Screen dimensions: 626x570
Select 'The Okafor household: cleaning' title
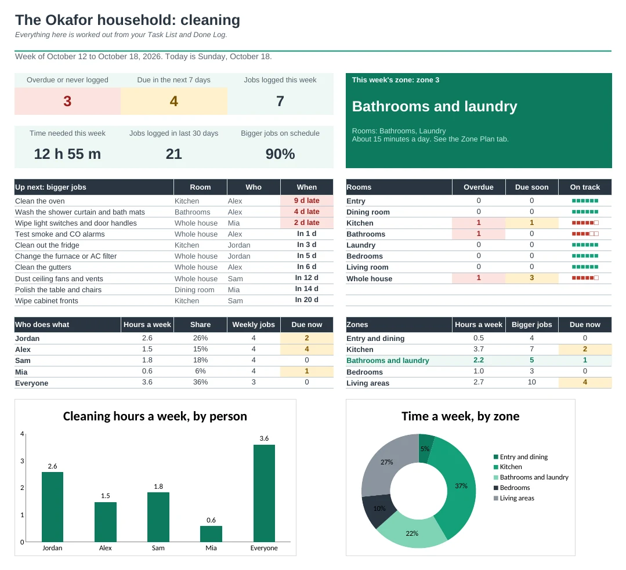click(x=128, y=20)
